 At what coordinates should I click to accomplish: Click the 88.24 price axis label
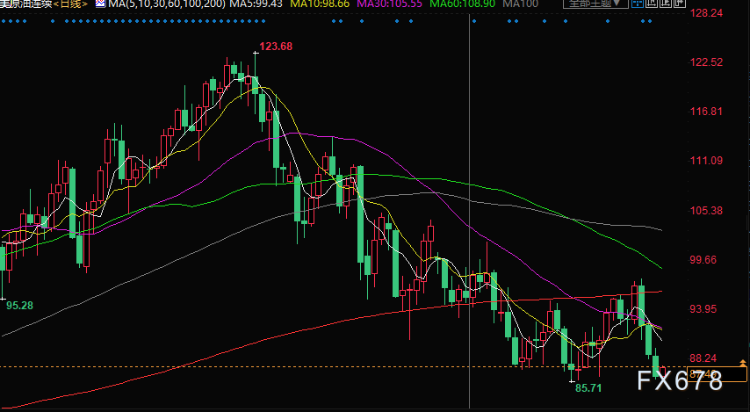(x=703, y=358)
